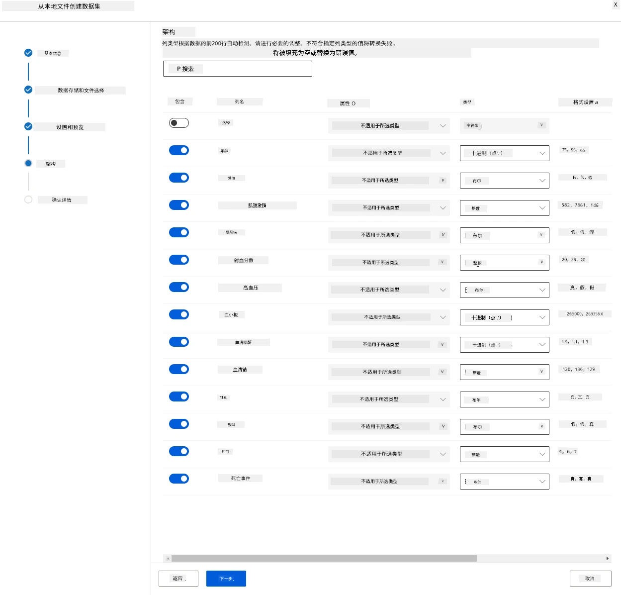Screen dimensions: 621x595
Task: Open the properties dropdown for 高血压 row
Action: click(389, 290)
